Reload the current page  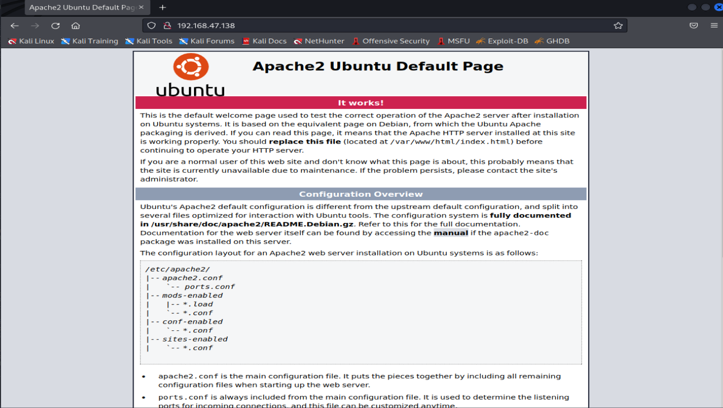click(55, 26)
